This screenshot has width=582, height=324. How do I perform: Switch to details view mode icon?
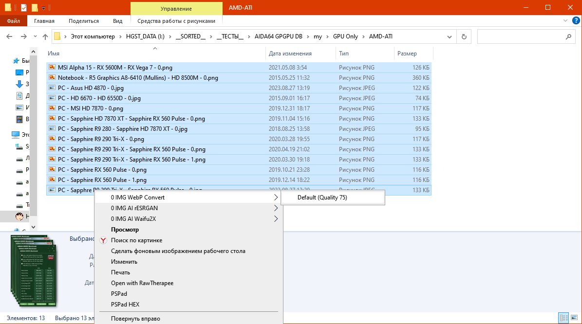click(563, 318)
